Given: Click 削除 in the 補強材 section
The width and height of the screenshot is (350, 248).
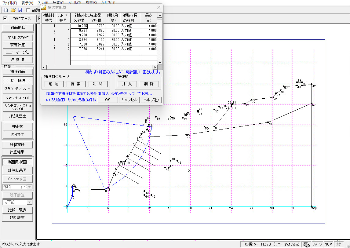Looking at the screenshot, I should coord(149,84).
